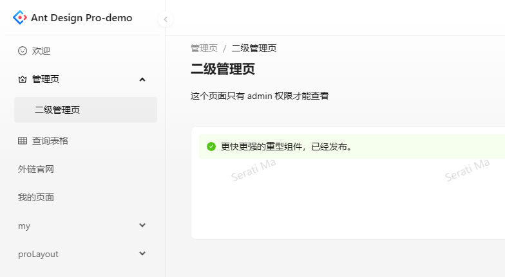The width and height of the screenshot is (505, 277).
Task: Collapse the 管理页 submenu arrow
Action: (x=142, y=80)
